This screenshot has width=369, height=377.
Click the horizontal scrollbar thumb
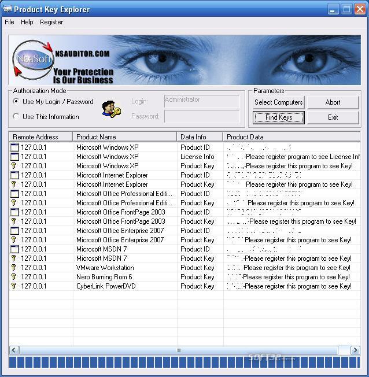(179, 350)
